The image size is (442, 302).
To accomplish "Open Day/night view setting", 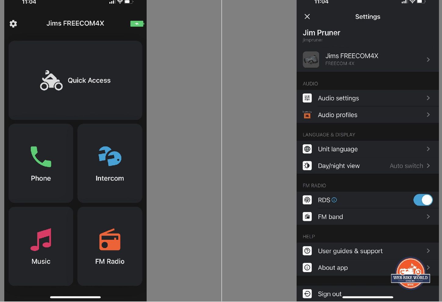I will (368, 166).
